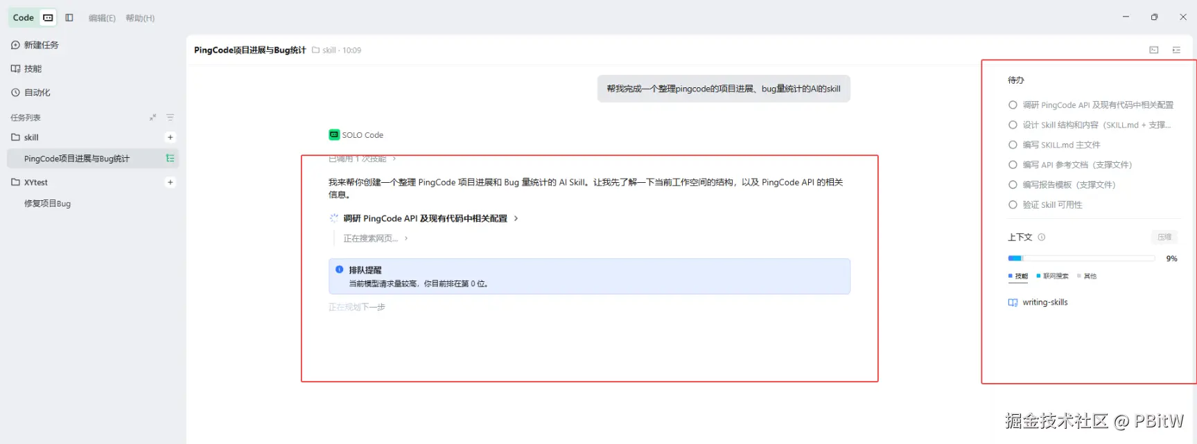Open the writing-skills skill entry
This screenshot has width=1197, height=444.
click(x=1038, y=303)
